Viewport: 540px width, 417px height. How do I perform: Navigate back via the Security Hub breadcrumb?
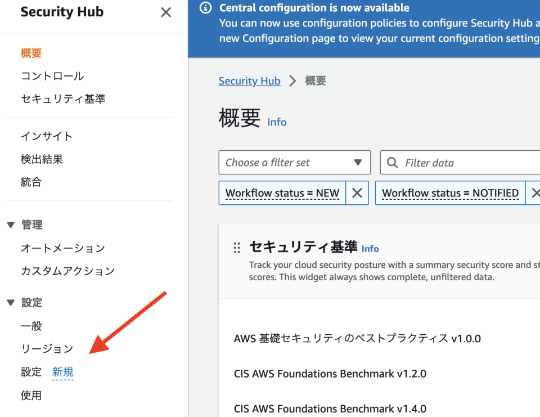249,81
